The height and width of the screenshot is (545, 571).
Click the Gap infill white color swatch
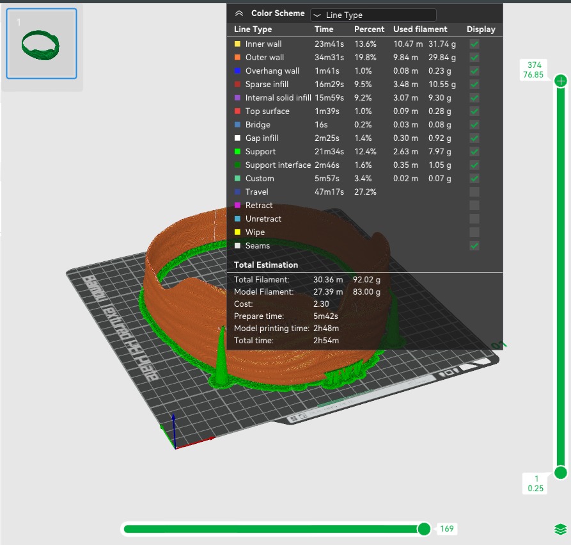(x=237, y=138)
